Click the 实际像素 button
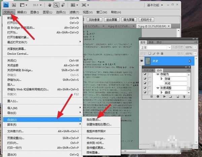Viewport: 202px width, 157px height. pyautogui.click(x=94, y=20)
